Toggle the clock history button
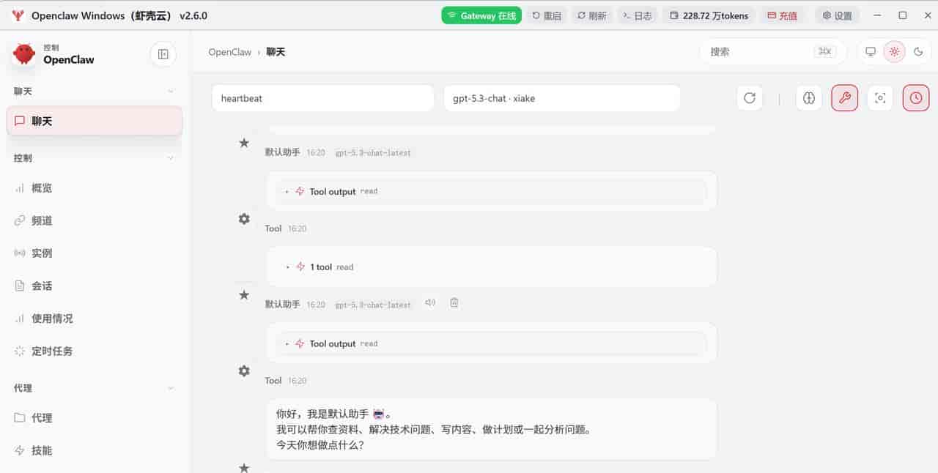Screen dimensions: 938x473 [916, 98]
